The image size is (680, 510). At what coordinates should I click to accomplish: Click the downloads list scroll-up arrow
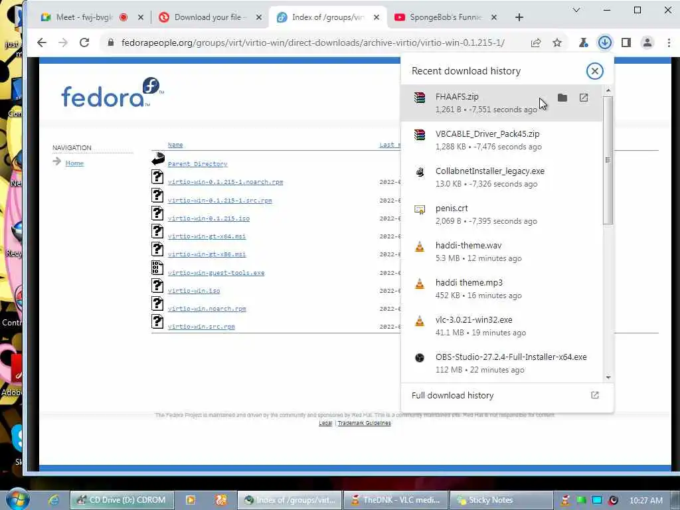coord(608,90)
